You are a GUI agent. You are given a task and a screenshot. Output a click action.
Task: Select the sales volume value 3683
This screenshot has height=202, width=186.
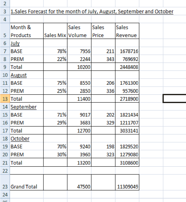(x=79, y=123)
